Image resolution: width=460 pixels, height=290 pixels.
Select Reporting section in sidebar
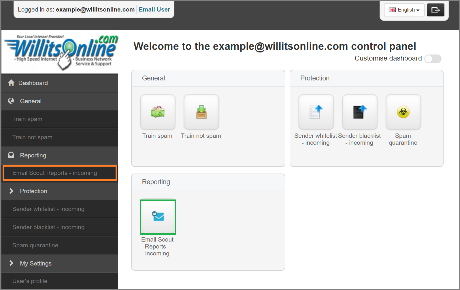point(60,155)
